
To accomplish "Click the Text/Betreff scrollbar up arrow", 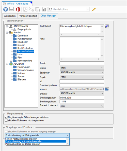I will (x=102, y=26).
